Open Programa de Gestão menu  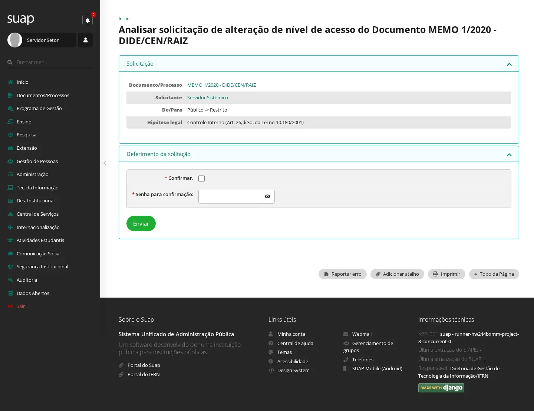[x=39, y=108]
